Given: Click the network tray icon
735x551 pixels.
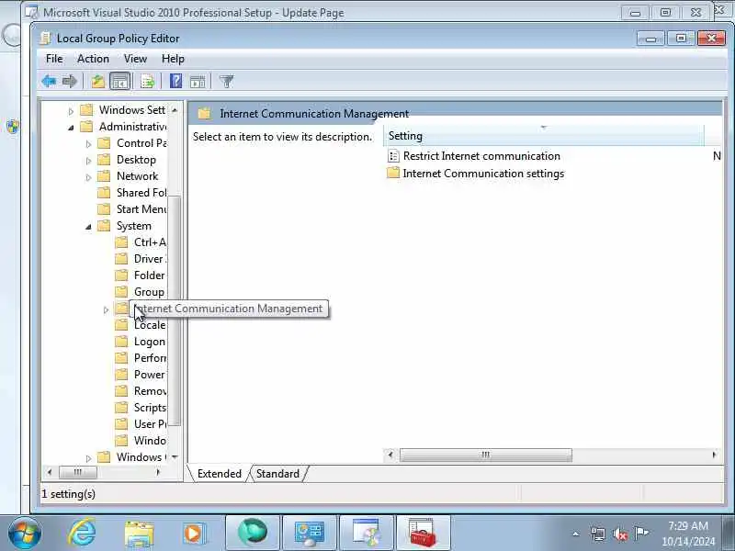Looking at the screenshot, I should [598, 534].
